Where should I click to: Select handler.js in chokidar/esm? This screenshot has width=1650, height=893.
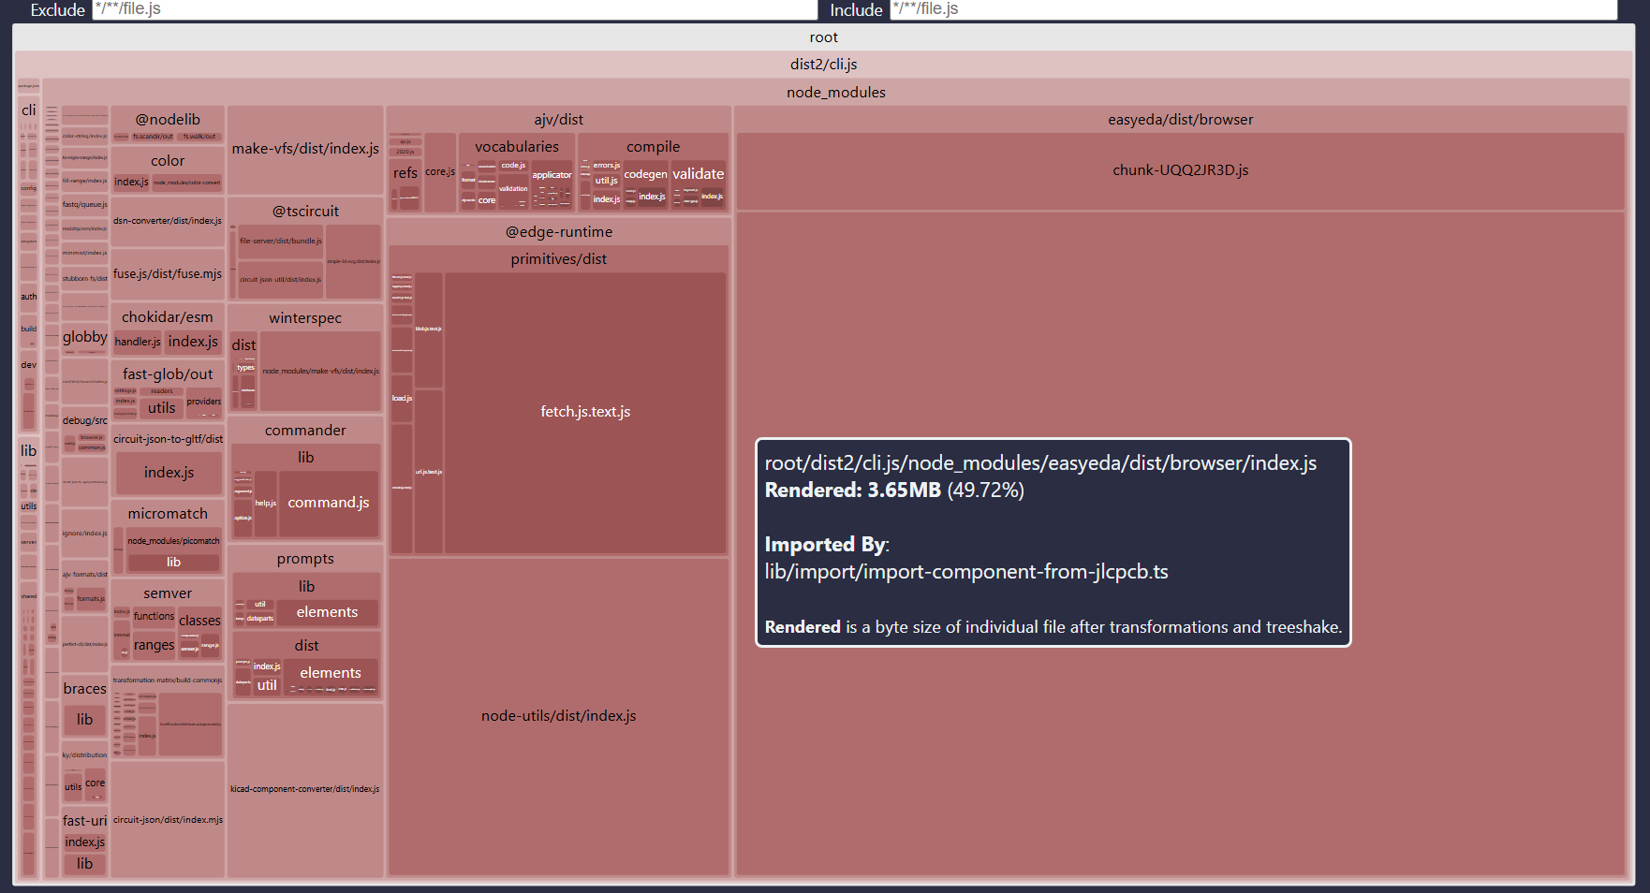pos(138,343)
